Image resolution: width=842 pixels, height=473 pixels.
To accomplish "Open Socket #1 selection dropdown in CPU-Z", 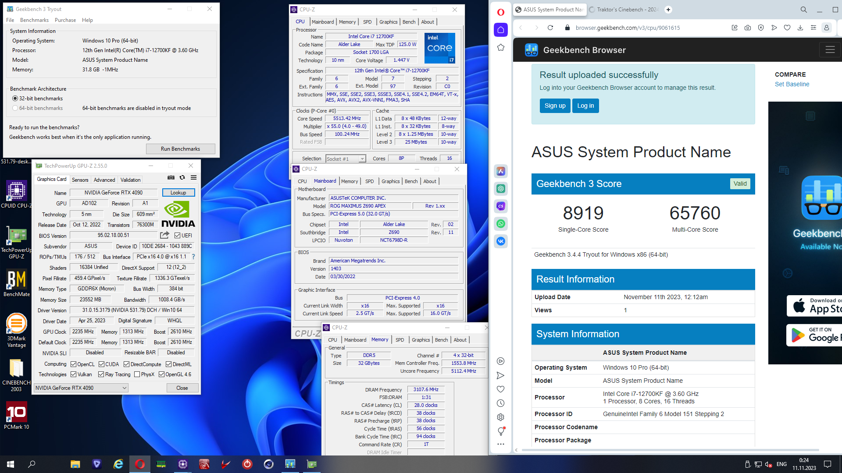I will pyautogui.click(x=346, y=159).
